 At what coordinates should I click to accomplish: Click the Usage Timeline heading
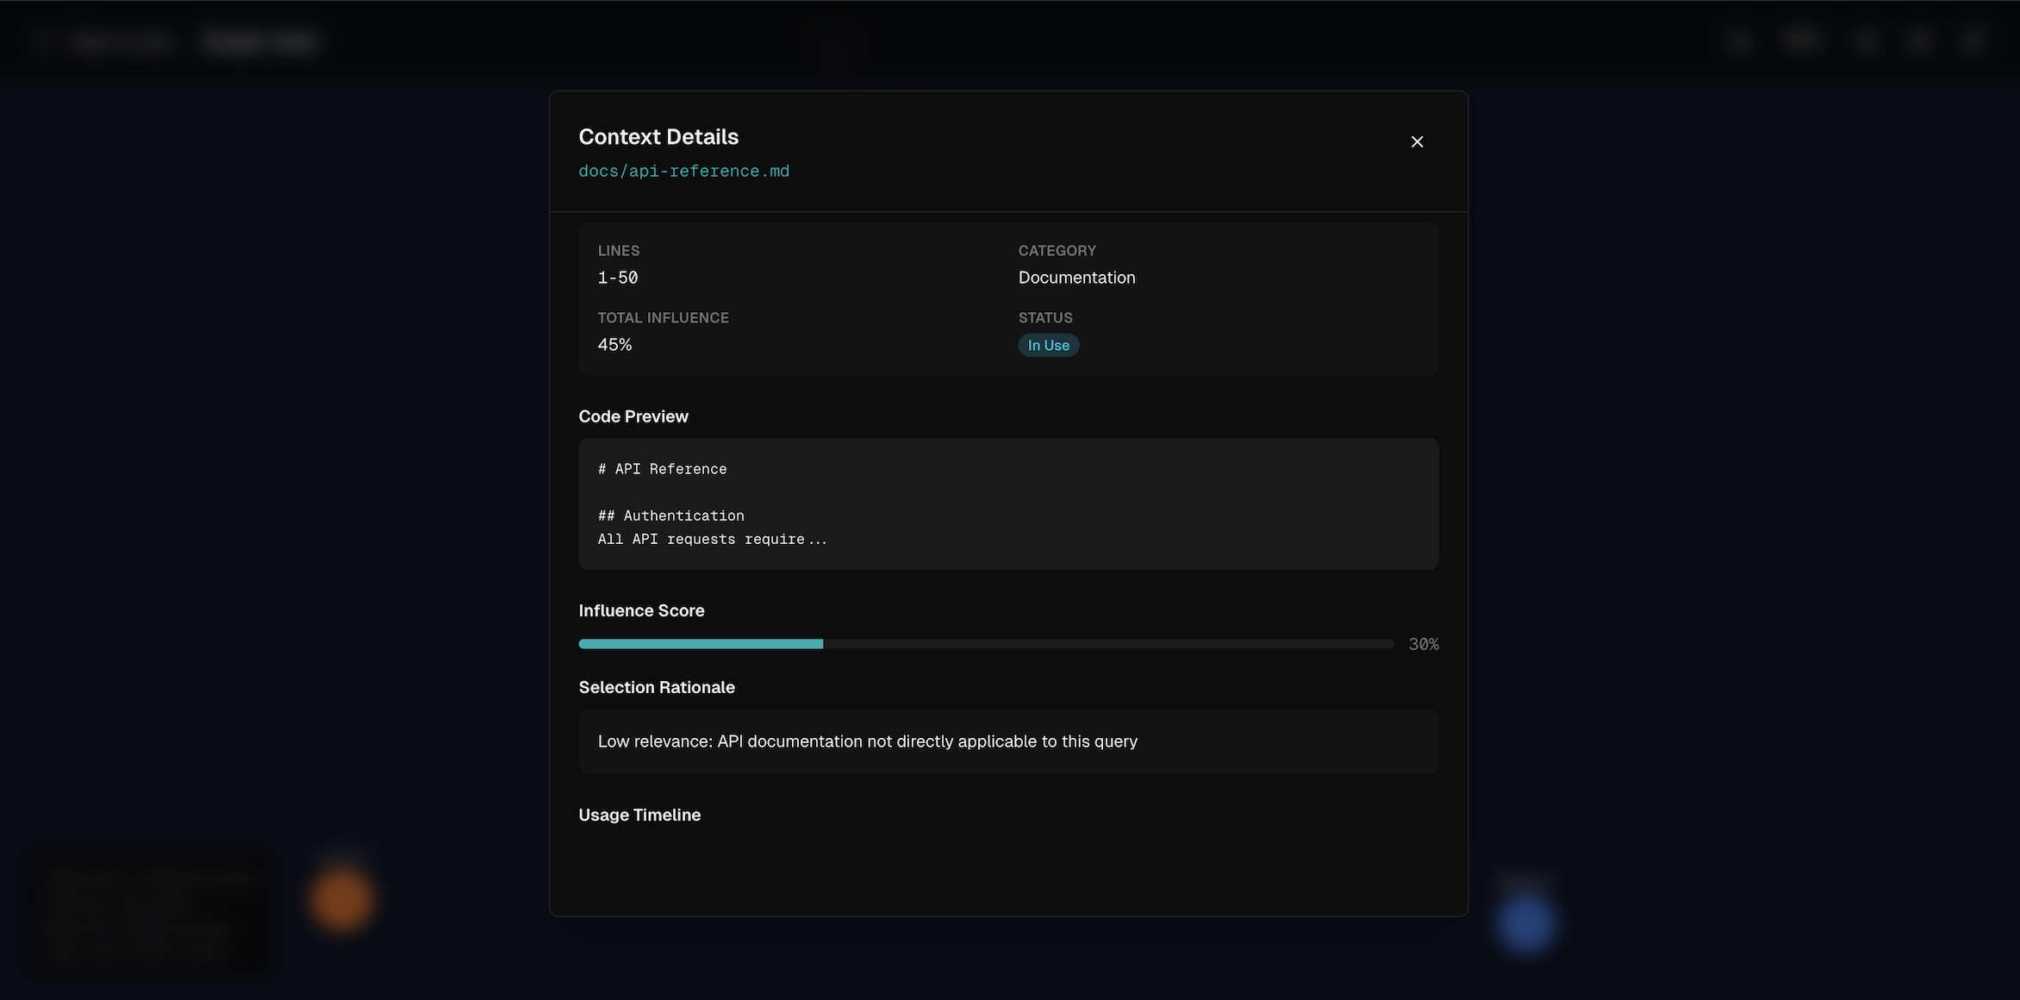[639, 815]
